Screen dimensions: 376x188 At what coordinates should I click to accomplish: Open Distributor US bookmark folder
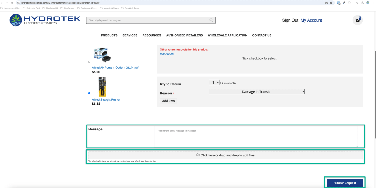(50, 8)
